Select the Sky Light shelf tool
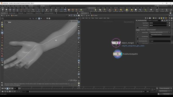The width and height of the screenshot is (173, 97). [x=132, y=10]
